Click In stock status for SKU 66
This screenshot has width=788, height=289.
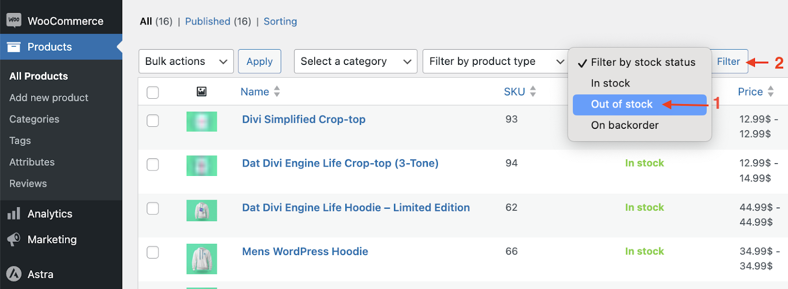tap(644, 251)
